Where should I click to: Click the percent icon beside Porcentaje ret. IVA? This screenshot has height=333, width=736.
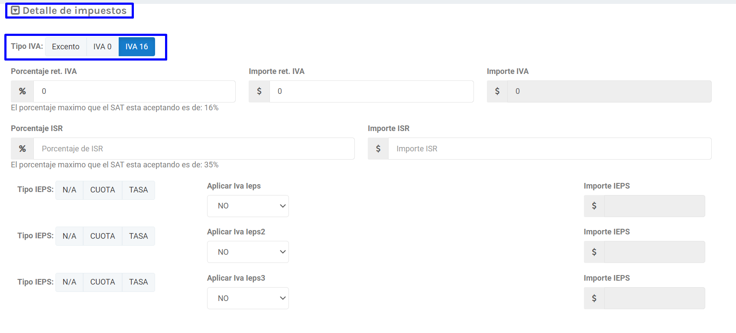pos(23,91)
